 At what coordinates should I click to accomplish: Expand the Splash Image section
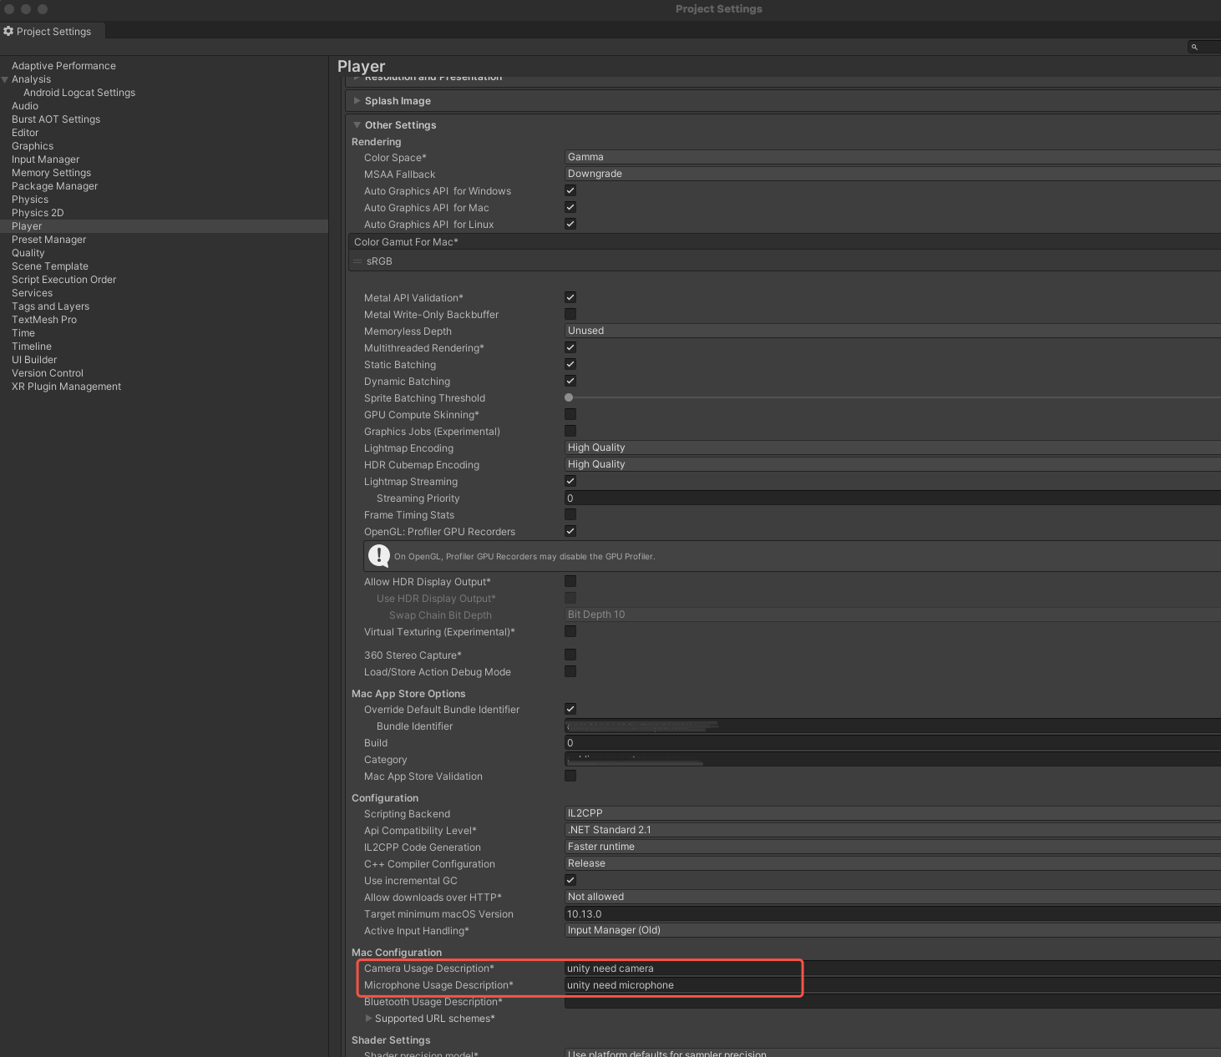[x=357, y=101]
